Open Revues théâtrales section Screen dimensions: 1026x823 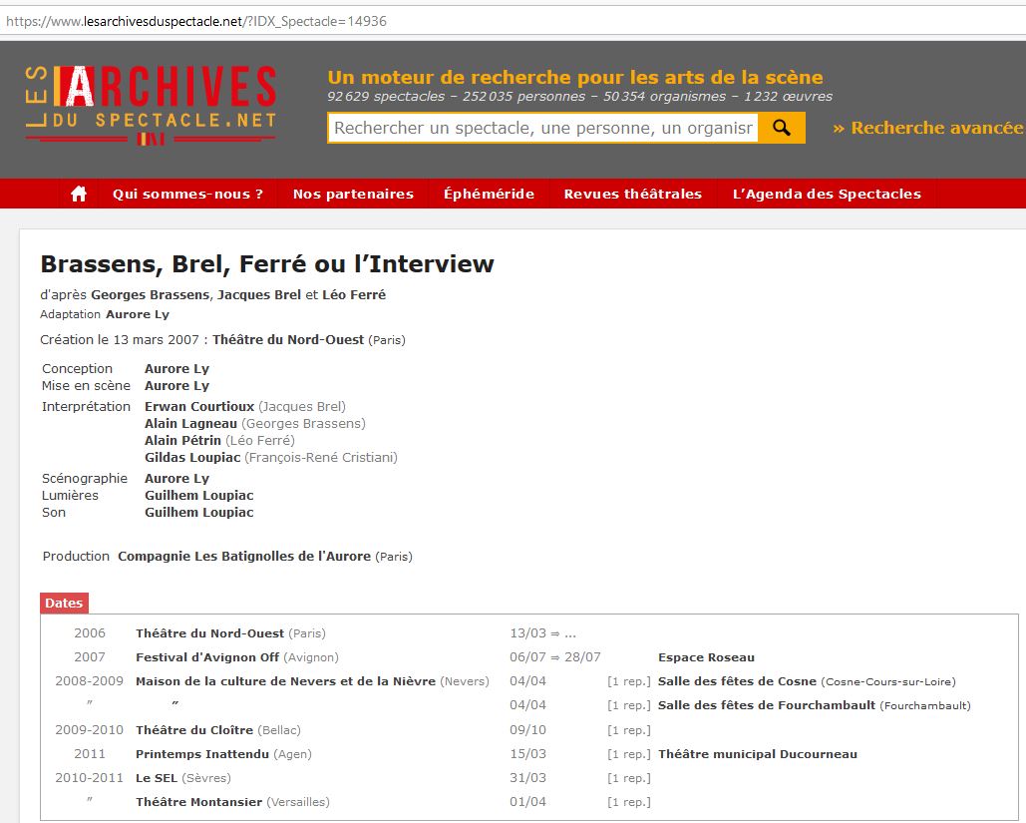tap(632, 194)
